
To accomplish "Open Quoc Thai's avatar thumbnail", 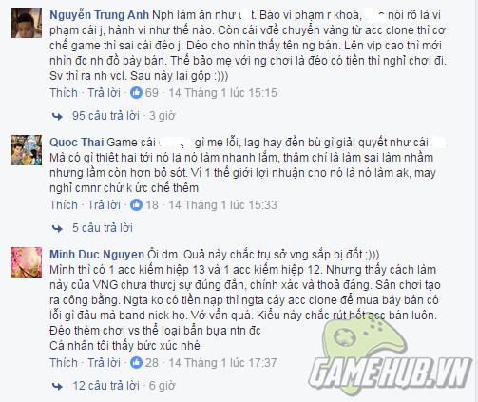I will tap(27, 150).
